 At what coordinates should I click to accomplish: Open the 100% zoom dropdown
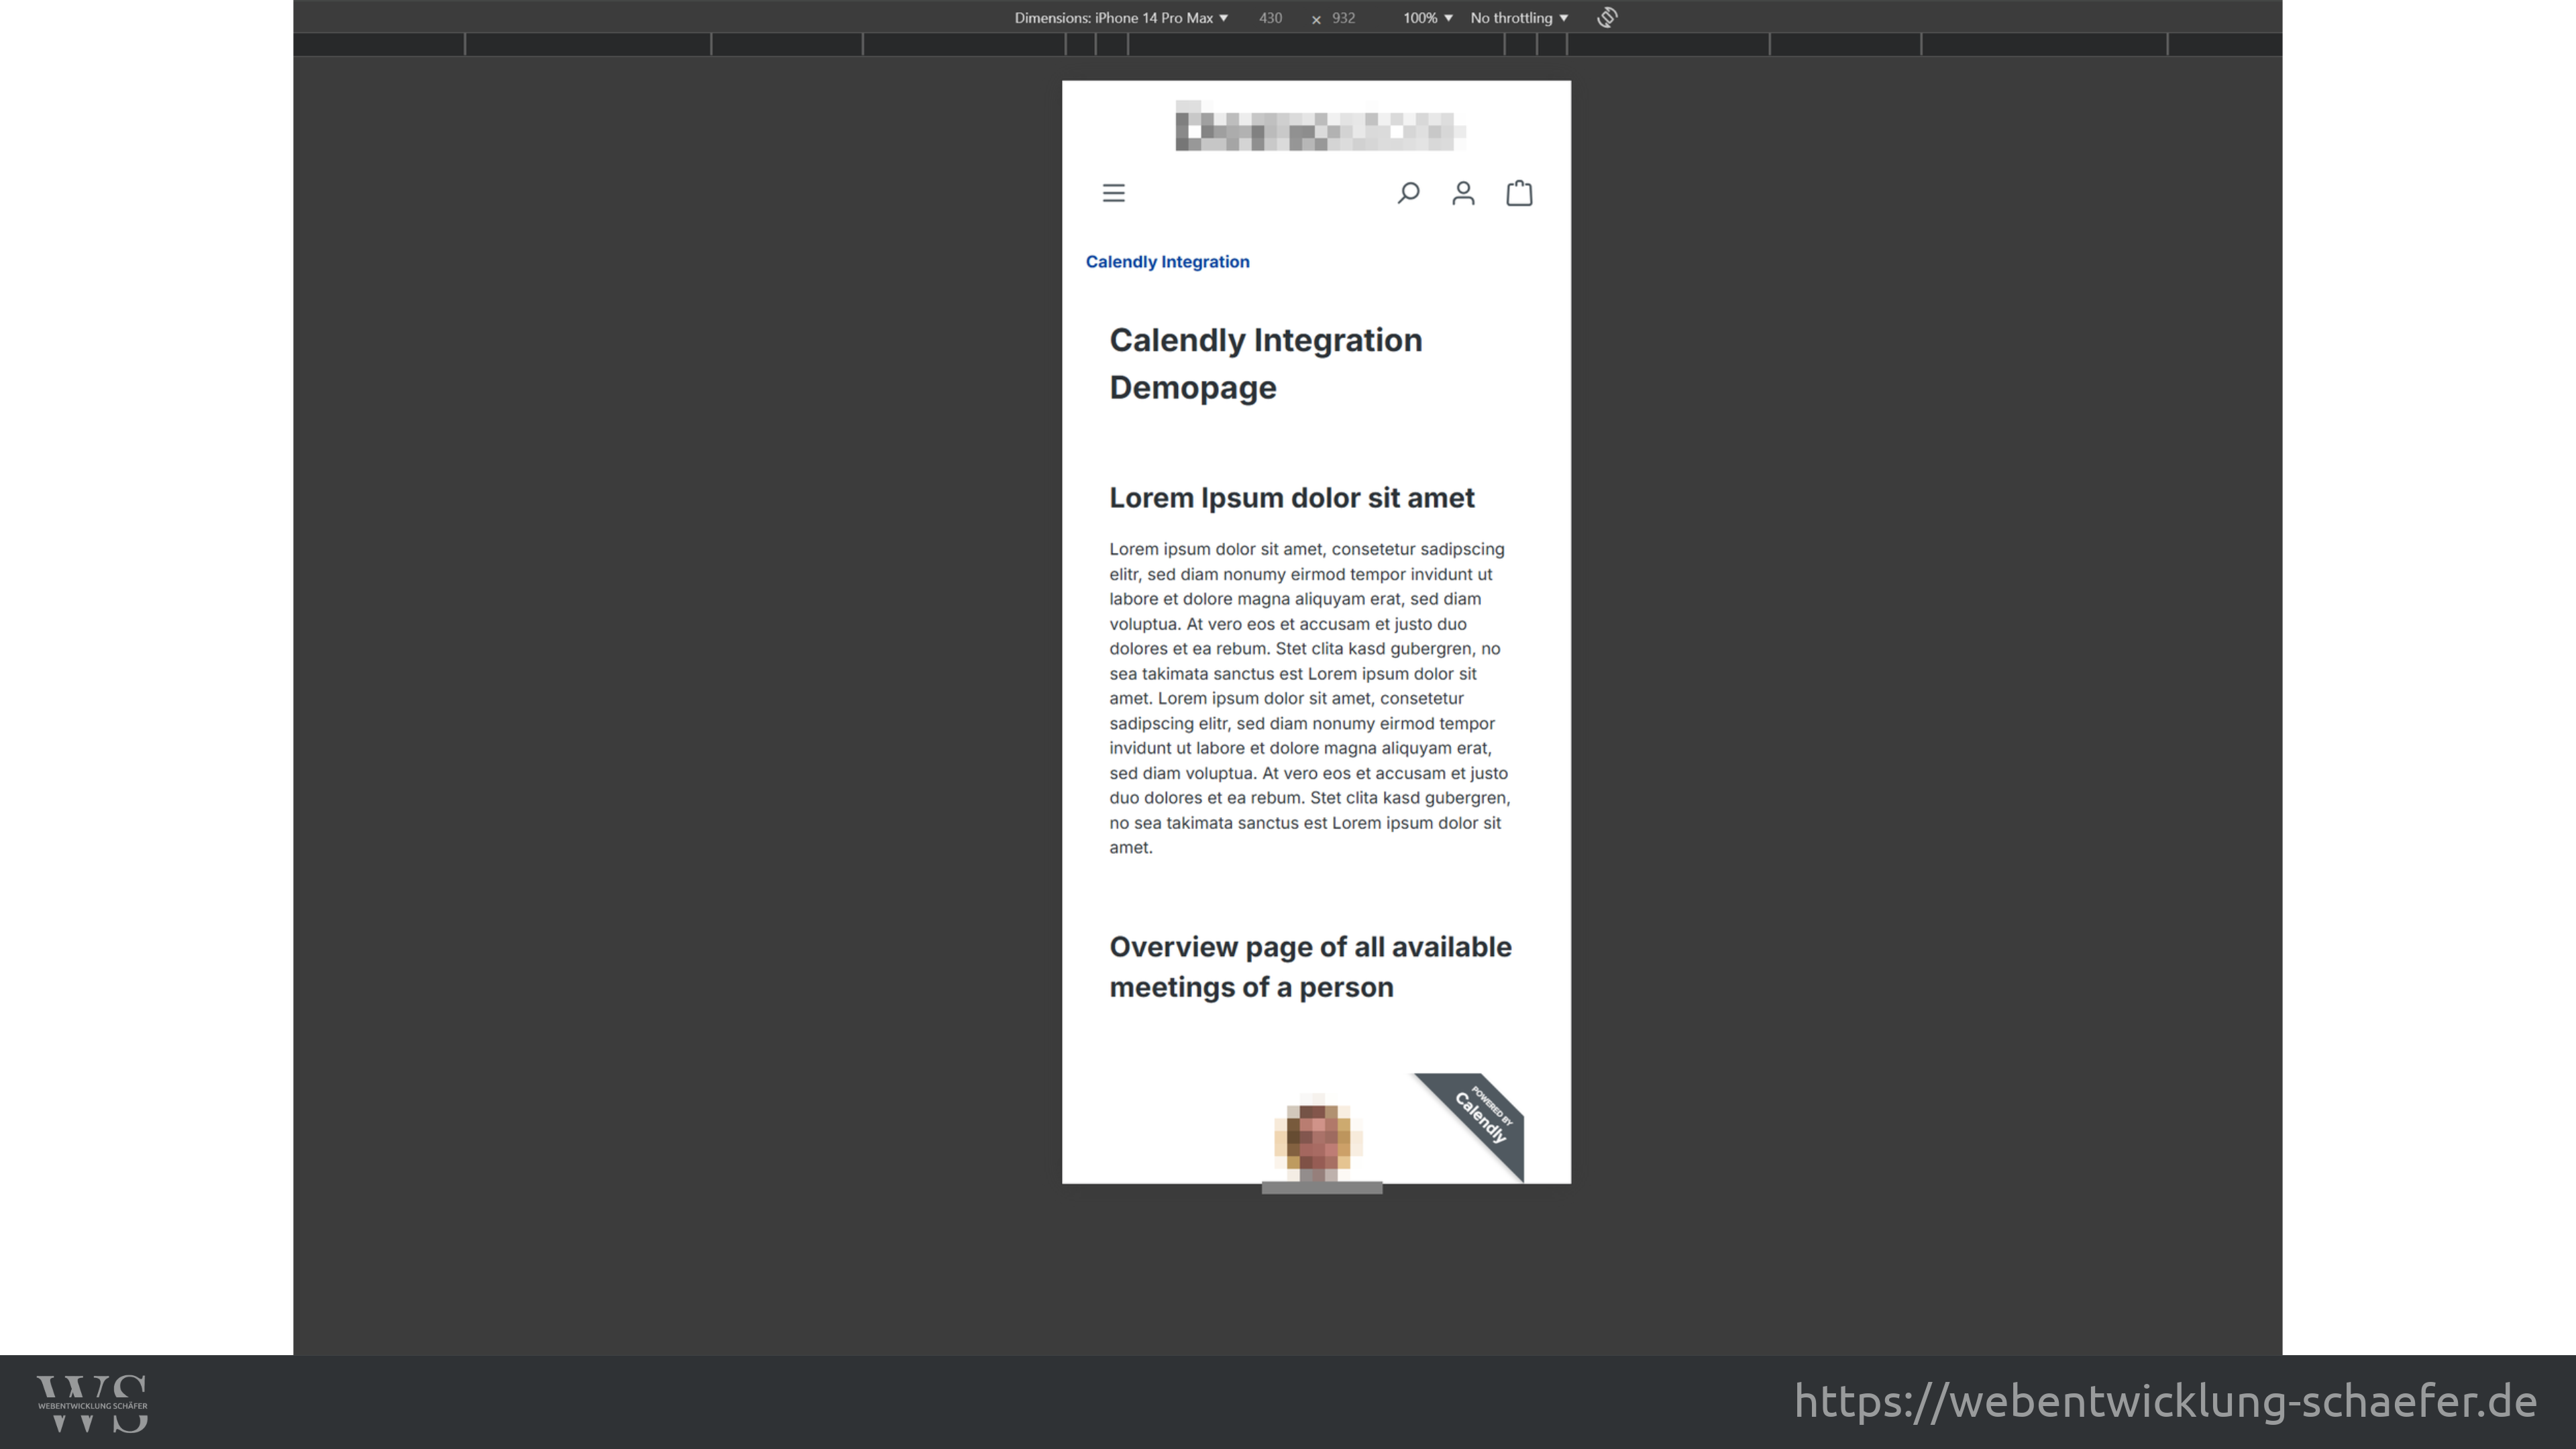click(1427, 18)
